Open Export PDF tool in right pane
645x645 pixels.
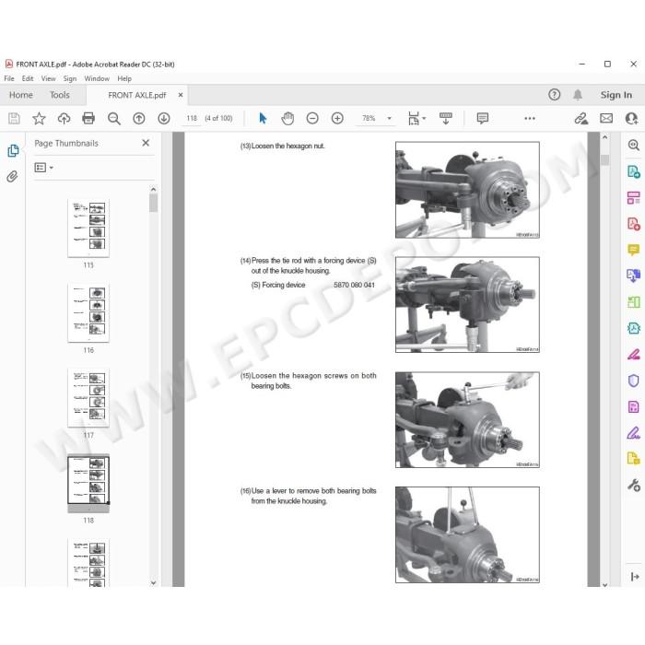click(x=634, y=171)
